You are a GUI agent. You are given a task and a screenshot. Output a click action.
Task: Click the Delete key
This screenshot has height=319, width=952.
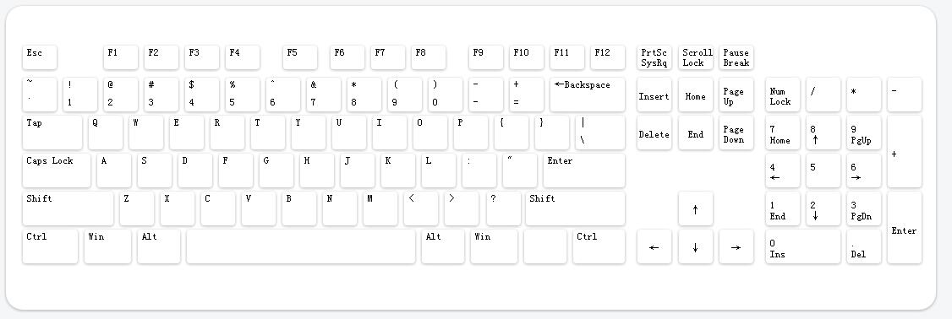coord(654,132)
